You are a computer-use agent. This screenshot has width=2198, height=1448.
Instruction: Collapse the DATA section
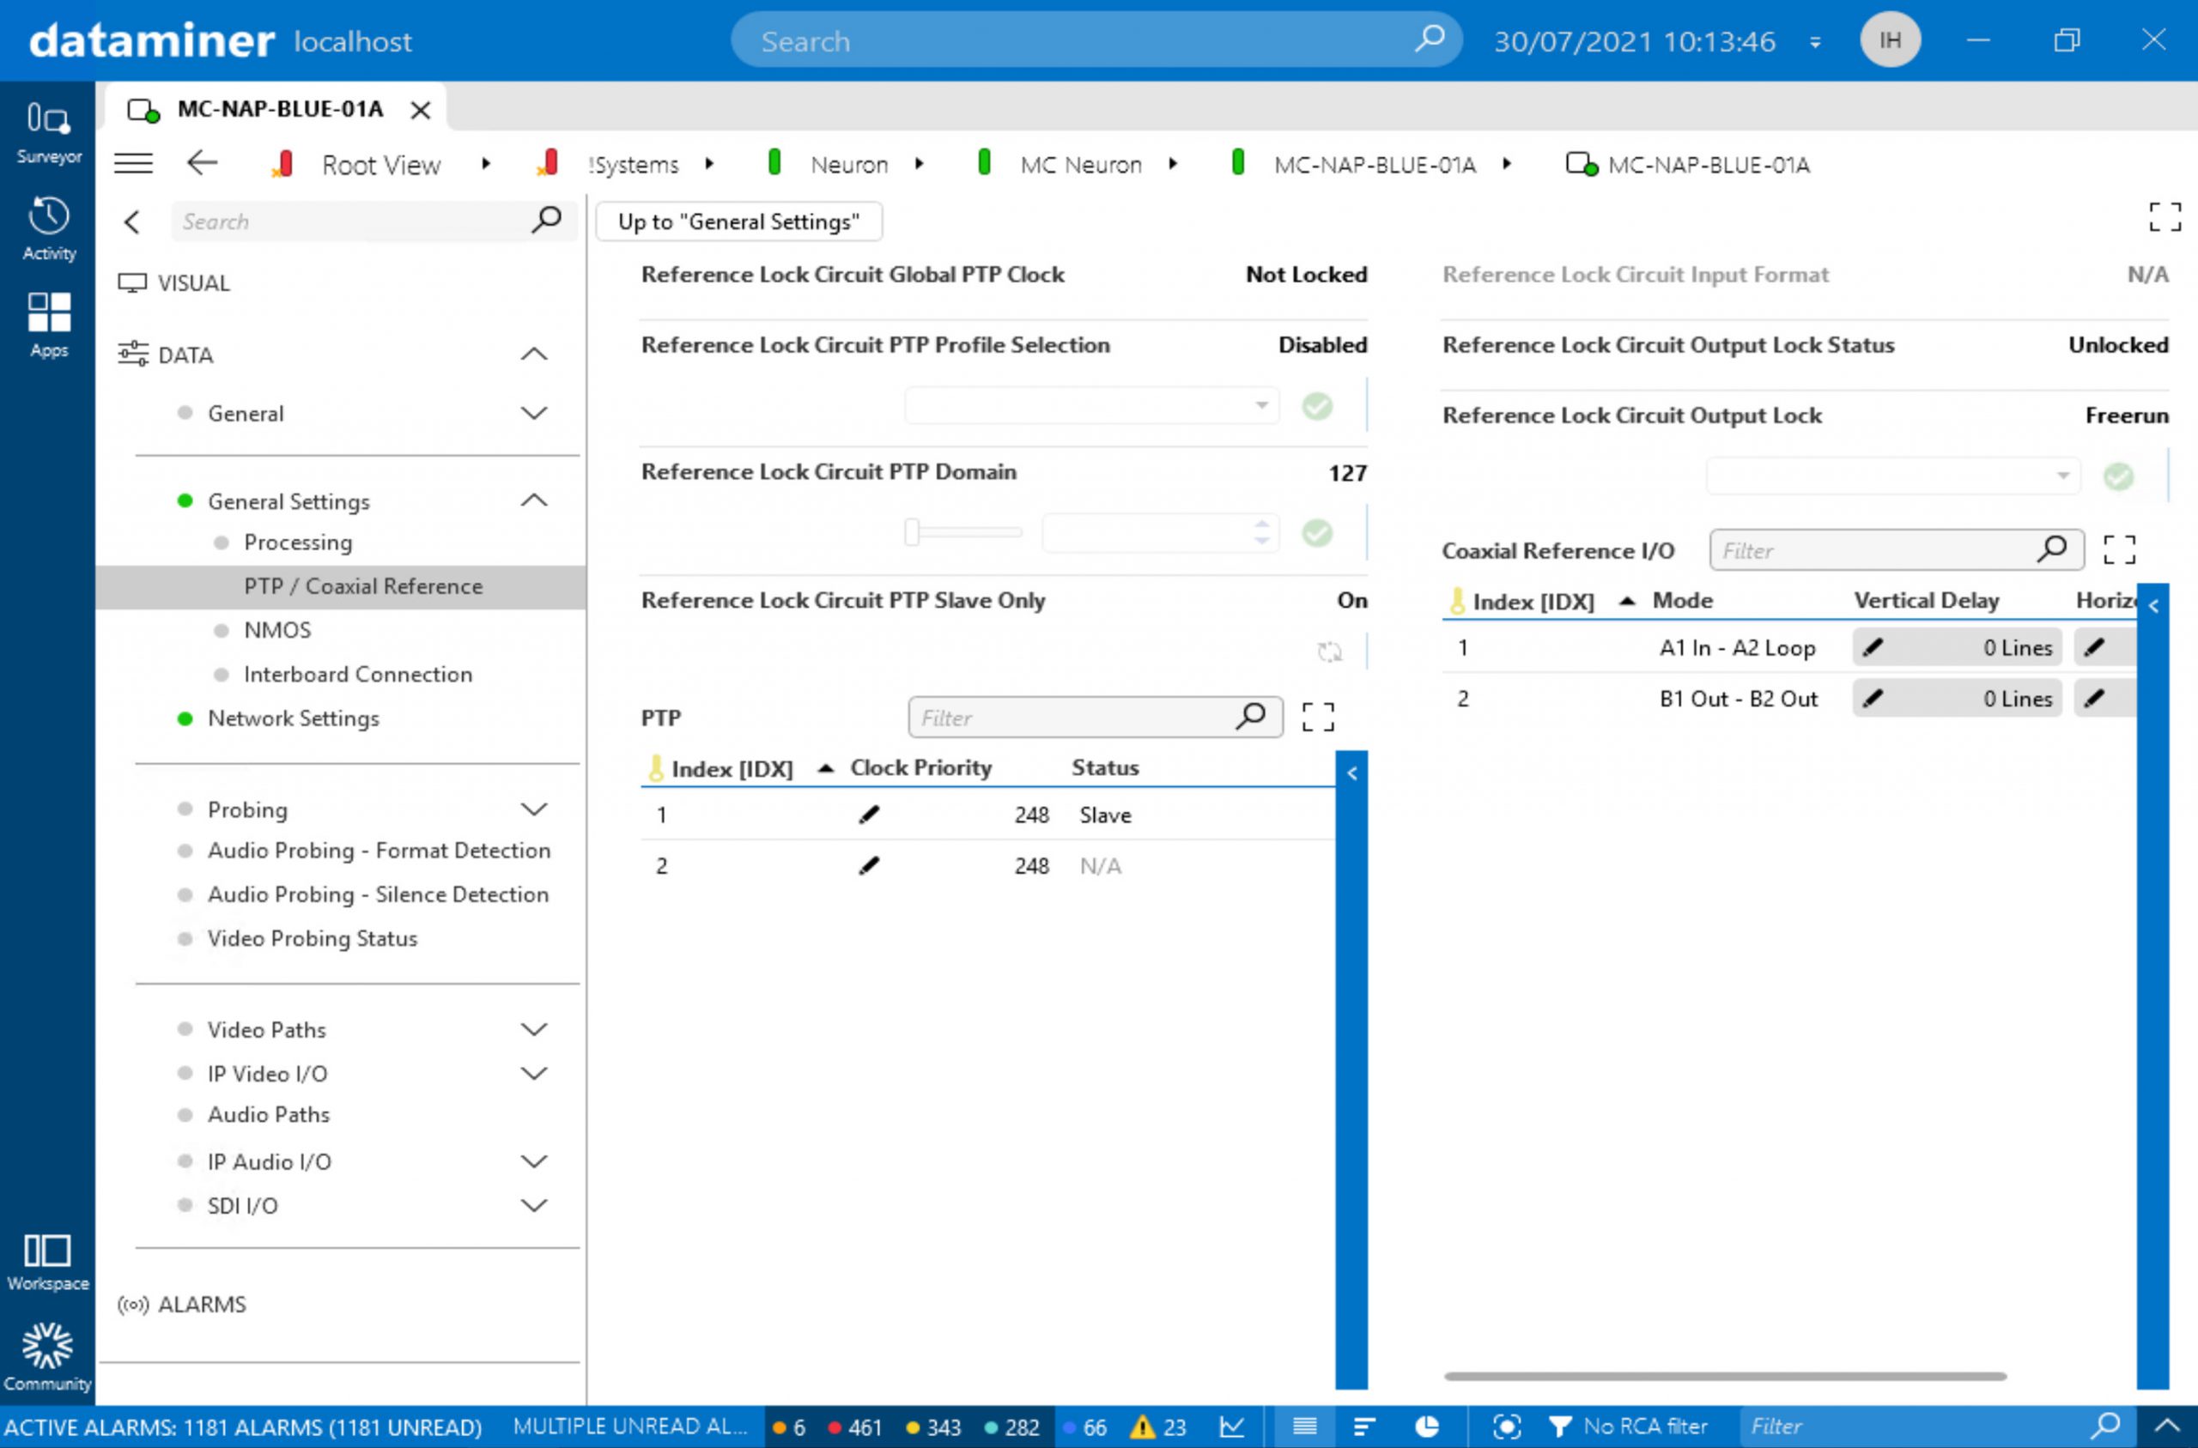(x=534, y=354)
